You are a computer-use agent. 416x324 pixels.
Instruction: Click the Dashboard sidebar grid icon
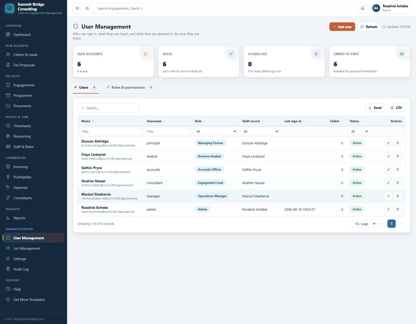pos(8,35)
